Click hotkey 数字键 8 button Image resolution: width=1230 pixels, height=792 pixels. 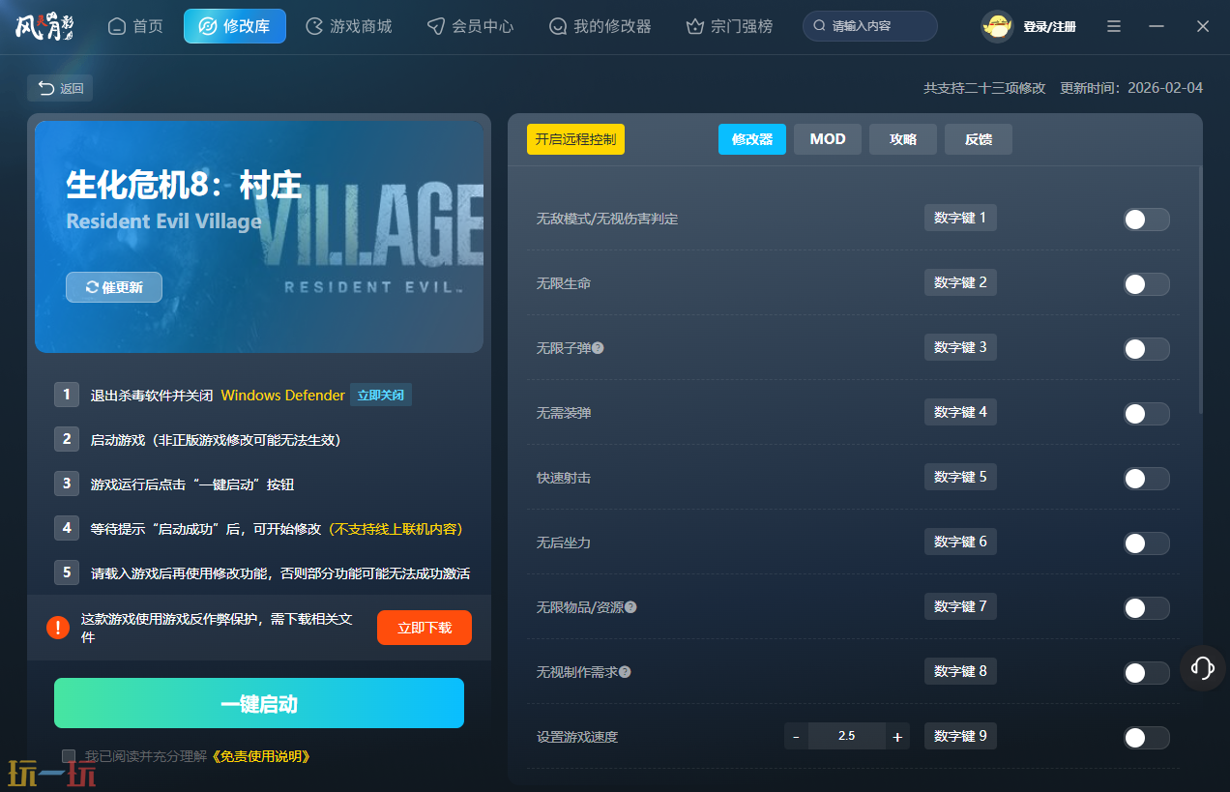click(x=960, y=671)
